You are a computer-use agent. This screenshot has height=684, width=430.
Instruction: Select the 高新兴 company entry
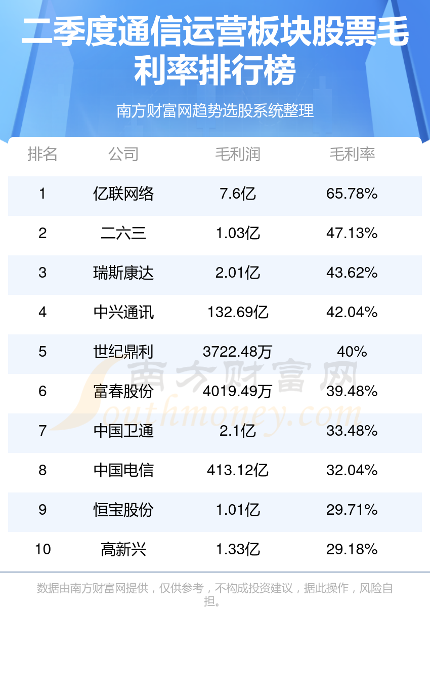click(x=123, y=549)
